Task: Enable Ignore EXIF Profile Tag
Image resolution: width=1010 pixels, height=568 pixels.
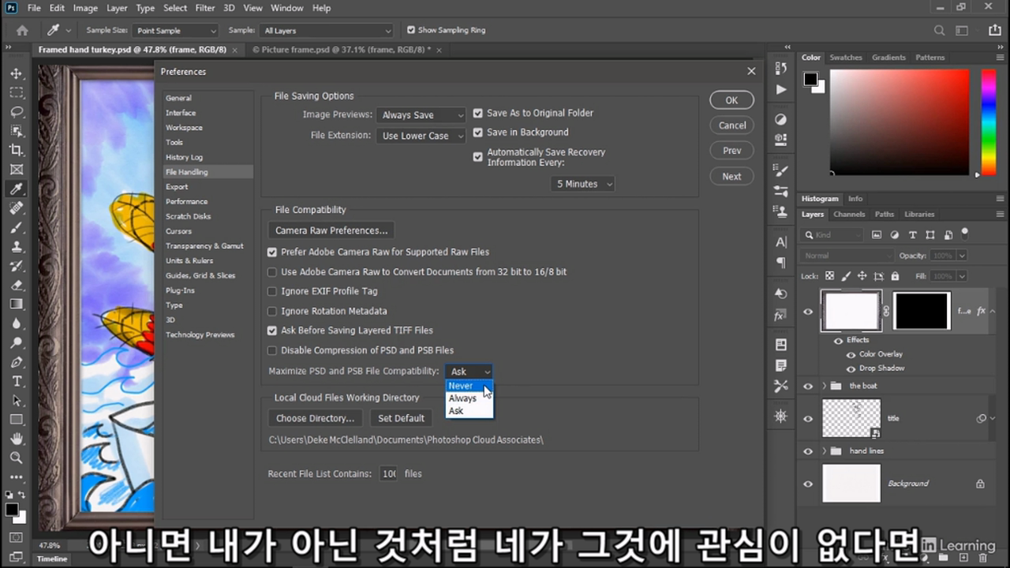Action: point(272,292)
